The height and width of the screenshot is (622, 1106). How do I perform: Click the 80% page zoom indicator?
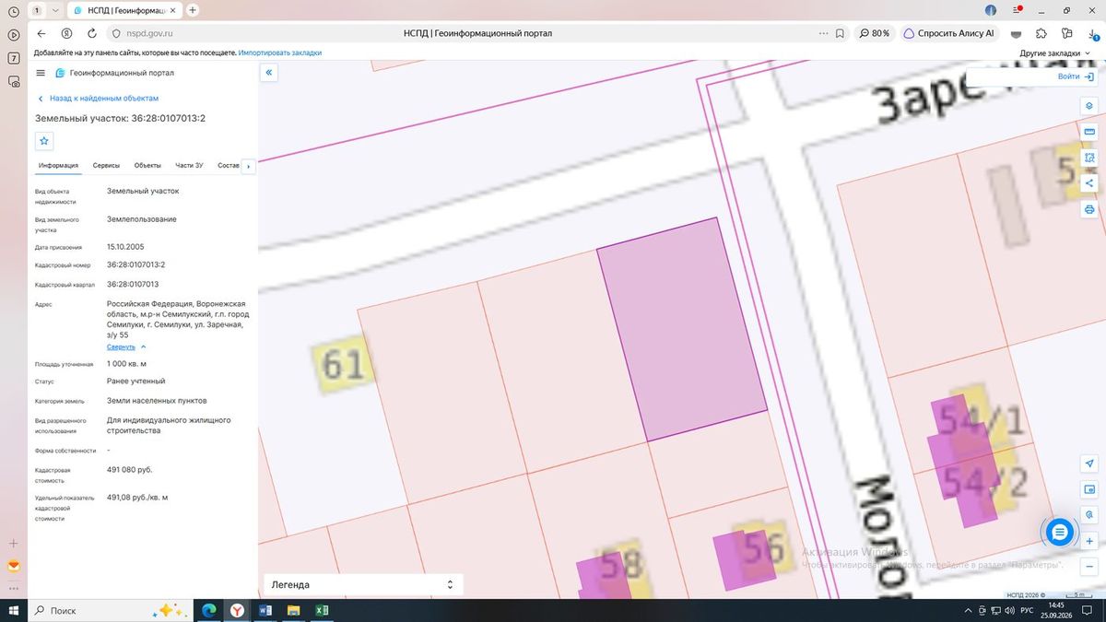[x=874, y=33]
